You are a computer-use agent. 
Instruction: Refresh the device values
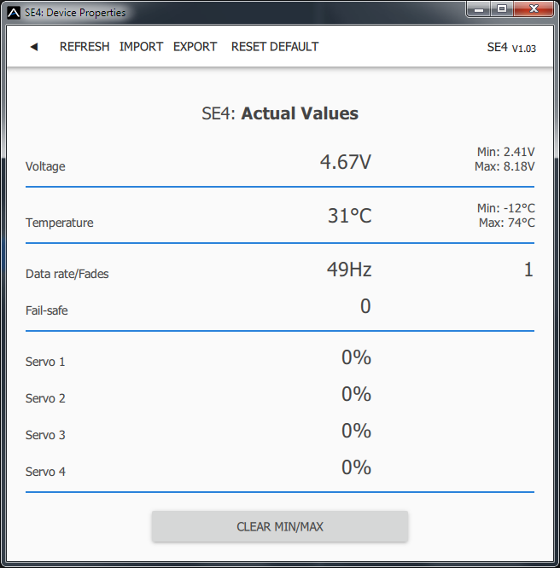[x=85, y=47]
